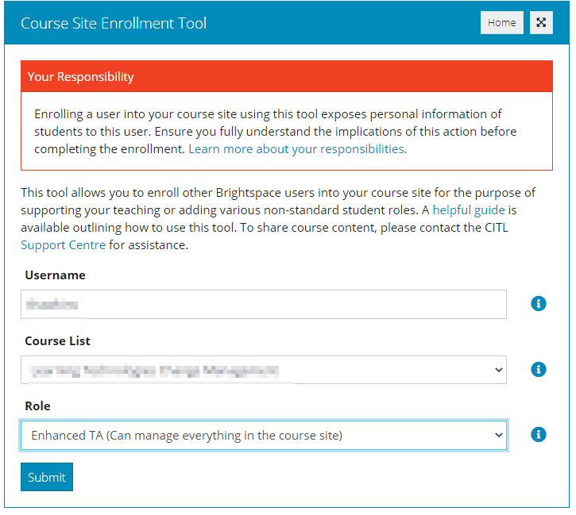Follow the Support Centre link

64,245
